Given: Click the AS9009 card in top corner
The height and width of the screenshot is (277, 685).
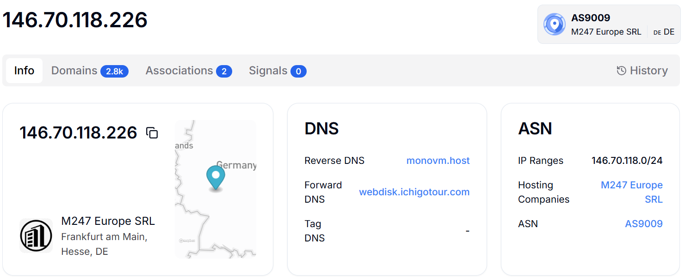Looking at the screenshot, I should (609, 24).
